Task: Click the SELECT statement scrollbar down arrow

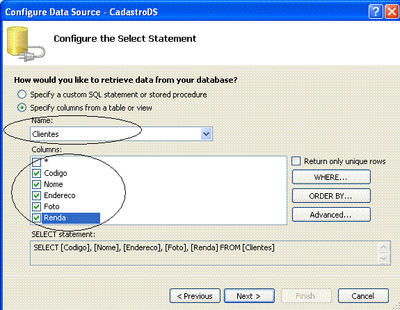Action: click(x=383, y=259)
